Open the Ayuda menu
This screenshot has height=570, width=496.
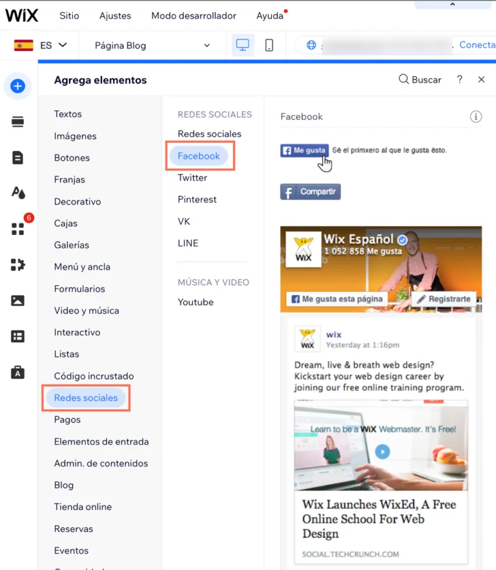[270, 15]
